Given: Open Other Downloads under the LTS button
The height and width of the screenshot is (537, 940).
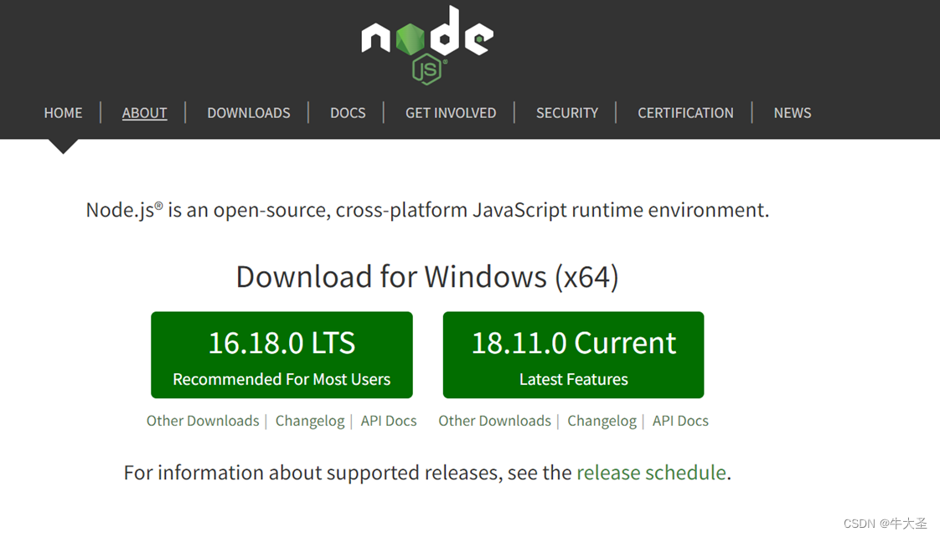Looking at the screenshot, I should point(203,421).
